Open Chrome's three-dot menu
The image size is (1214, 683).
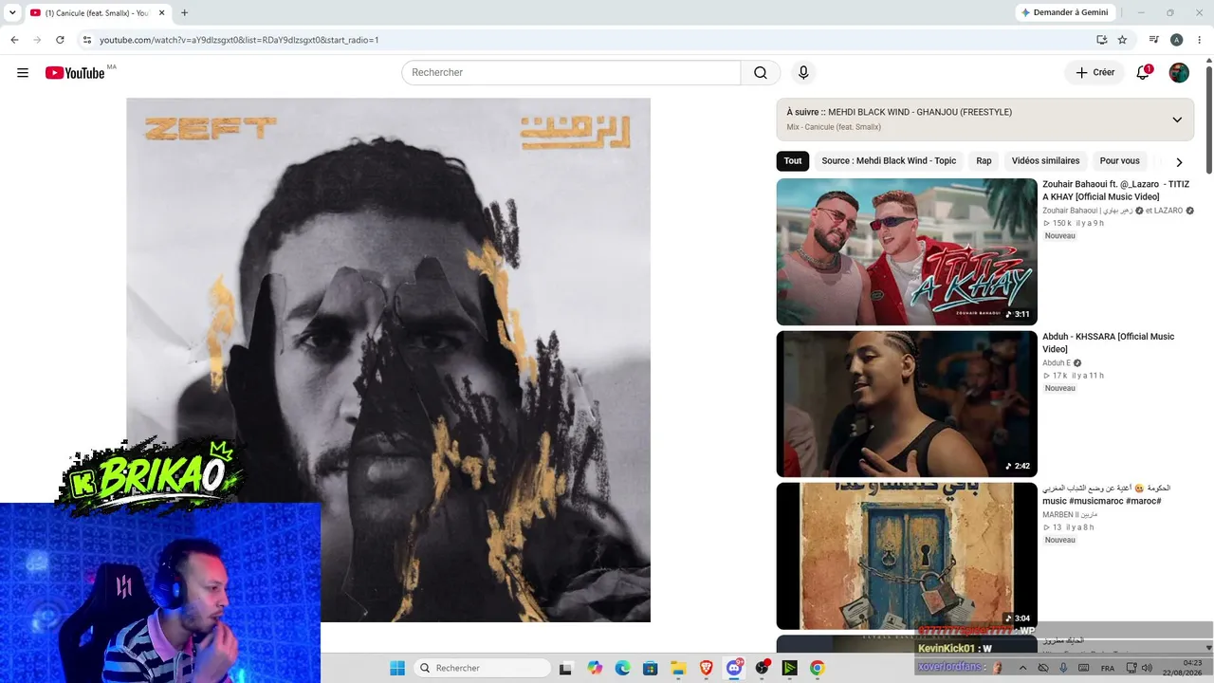1198,40
